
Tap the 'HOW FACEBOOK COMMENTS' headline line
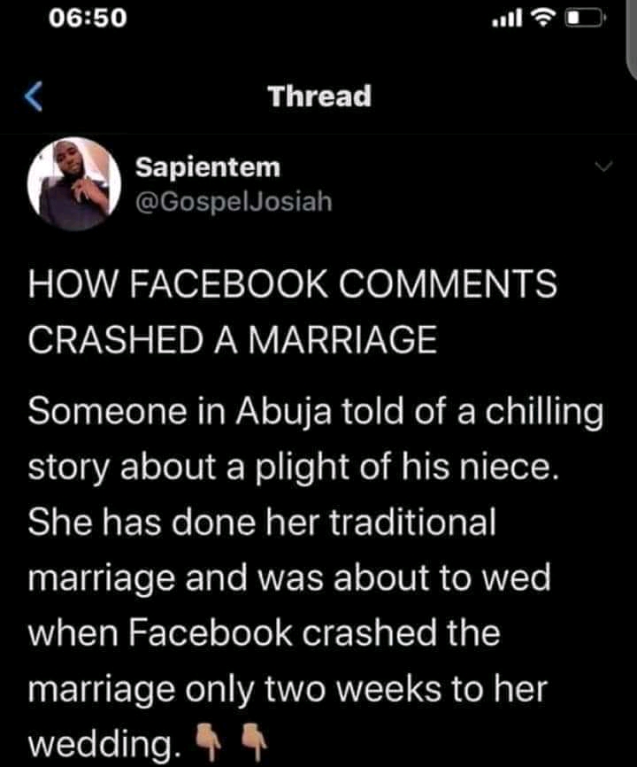[x=293, y=285]
